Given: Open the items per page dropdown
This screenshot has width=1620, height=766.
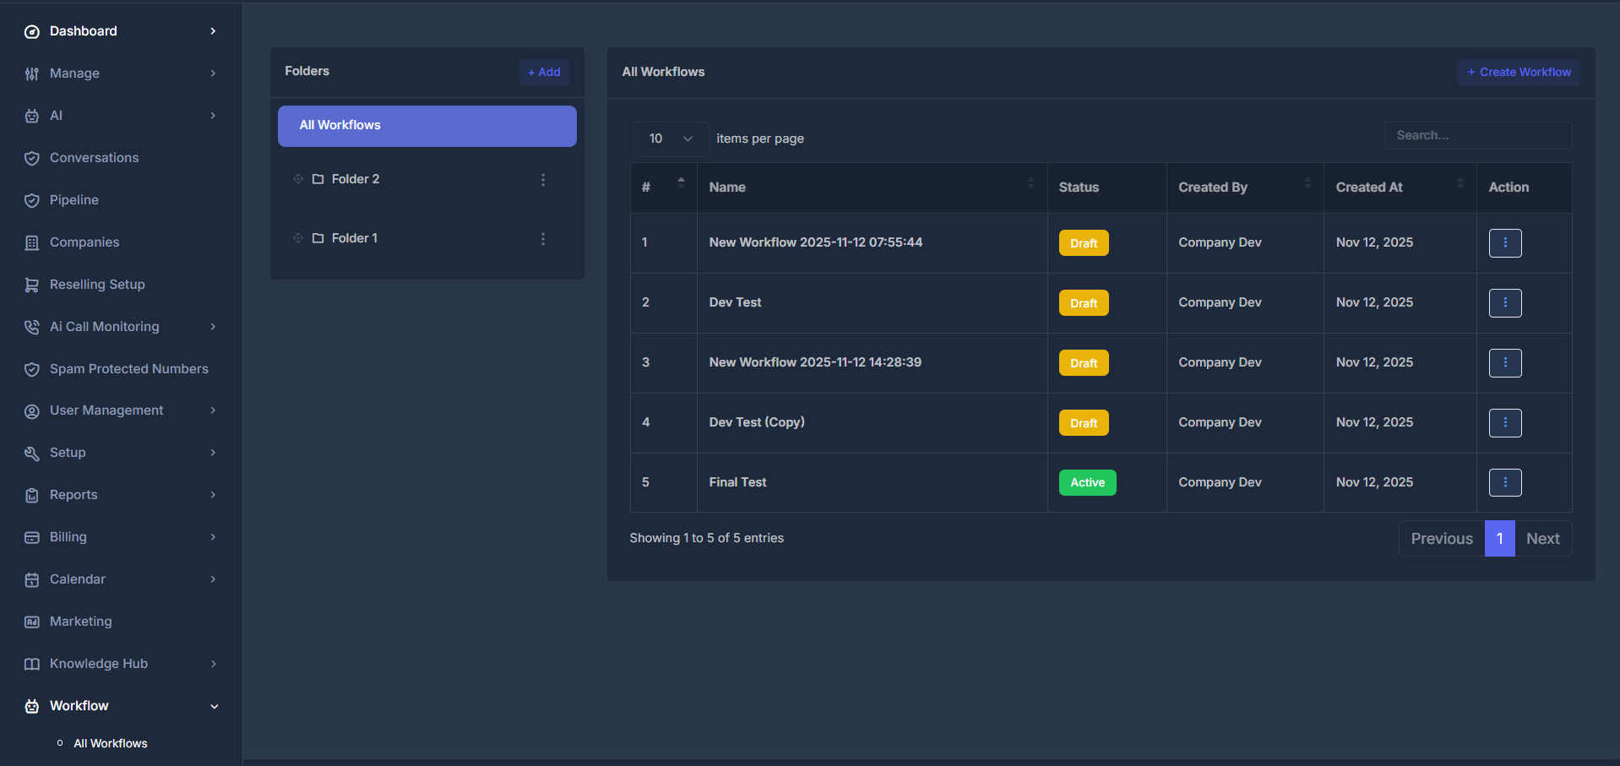Looking at the screenshot, I should pyautogui.click(x=670, y=139).
